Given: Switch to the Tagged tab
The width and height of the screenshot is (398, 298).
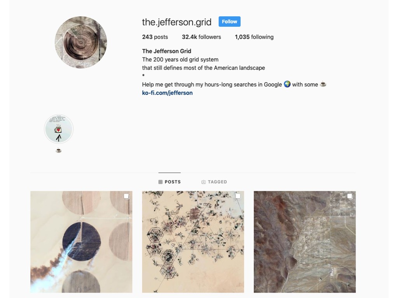Looking at the screenshot, I should tap(214, 182).
